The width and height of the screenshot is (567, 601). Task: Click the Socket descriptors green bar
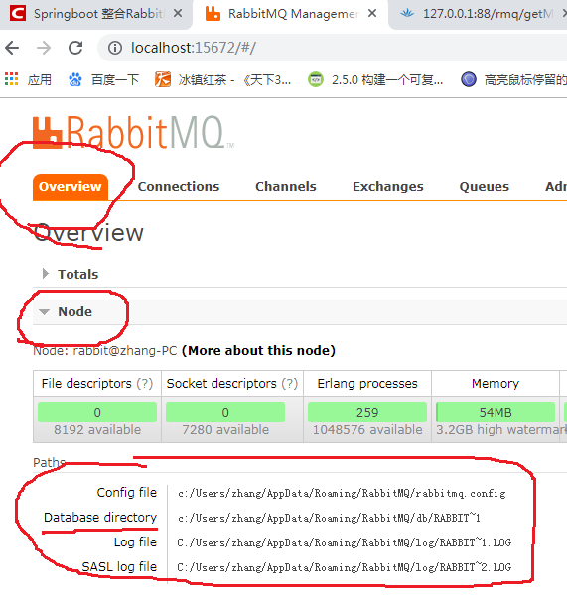(x=225, y=412)
